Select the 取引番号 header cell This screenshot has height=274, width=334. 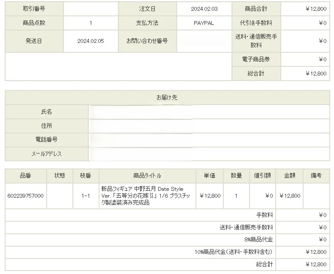click(x=34, y=9)
